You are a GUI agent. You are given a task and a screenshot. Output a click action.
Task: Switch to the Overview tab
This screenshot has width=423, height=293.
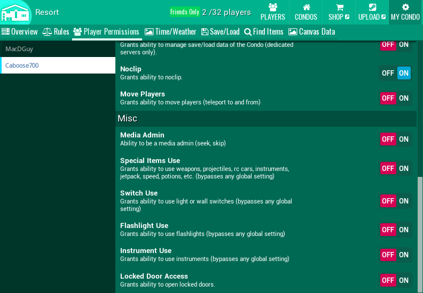pyautogui.click(x=19, y=32)
